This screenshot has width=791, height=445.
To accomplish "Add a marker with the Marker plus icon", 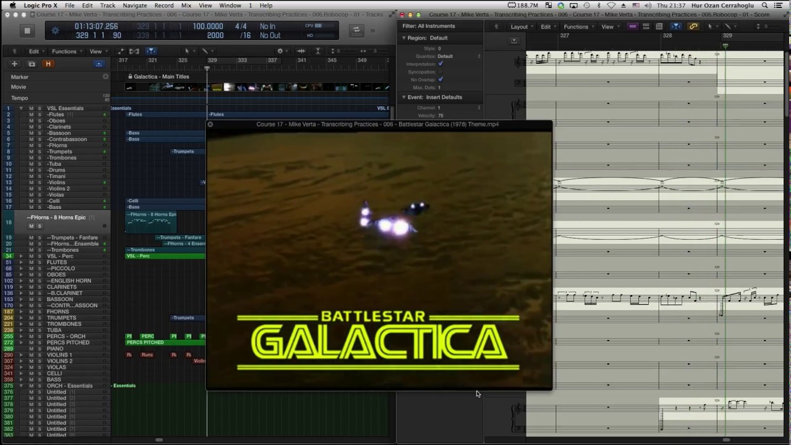I will pyautogui.click(x=105, y=77).
